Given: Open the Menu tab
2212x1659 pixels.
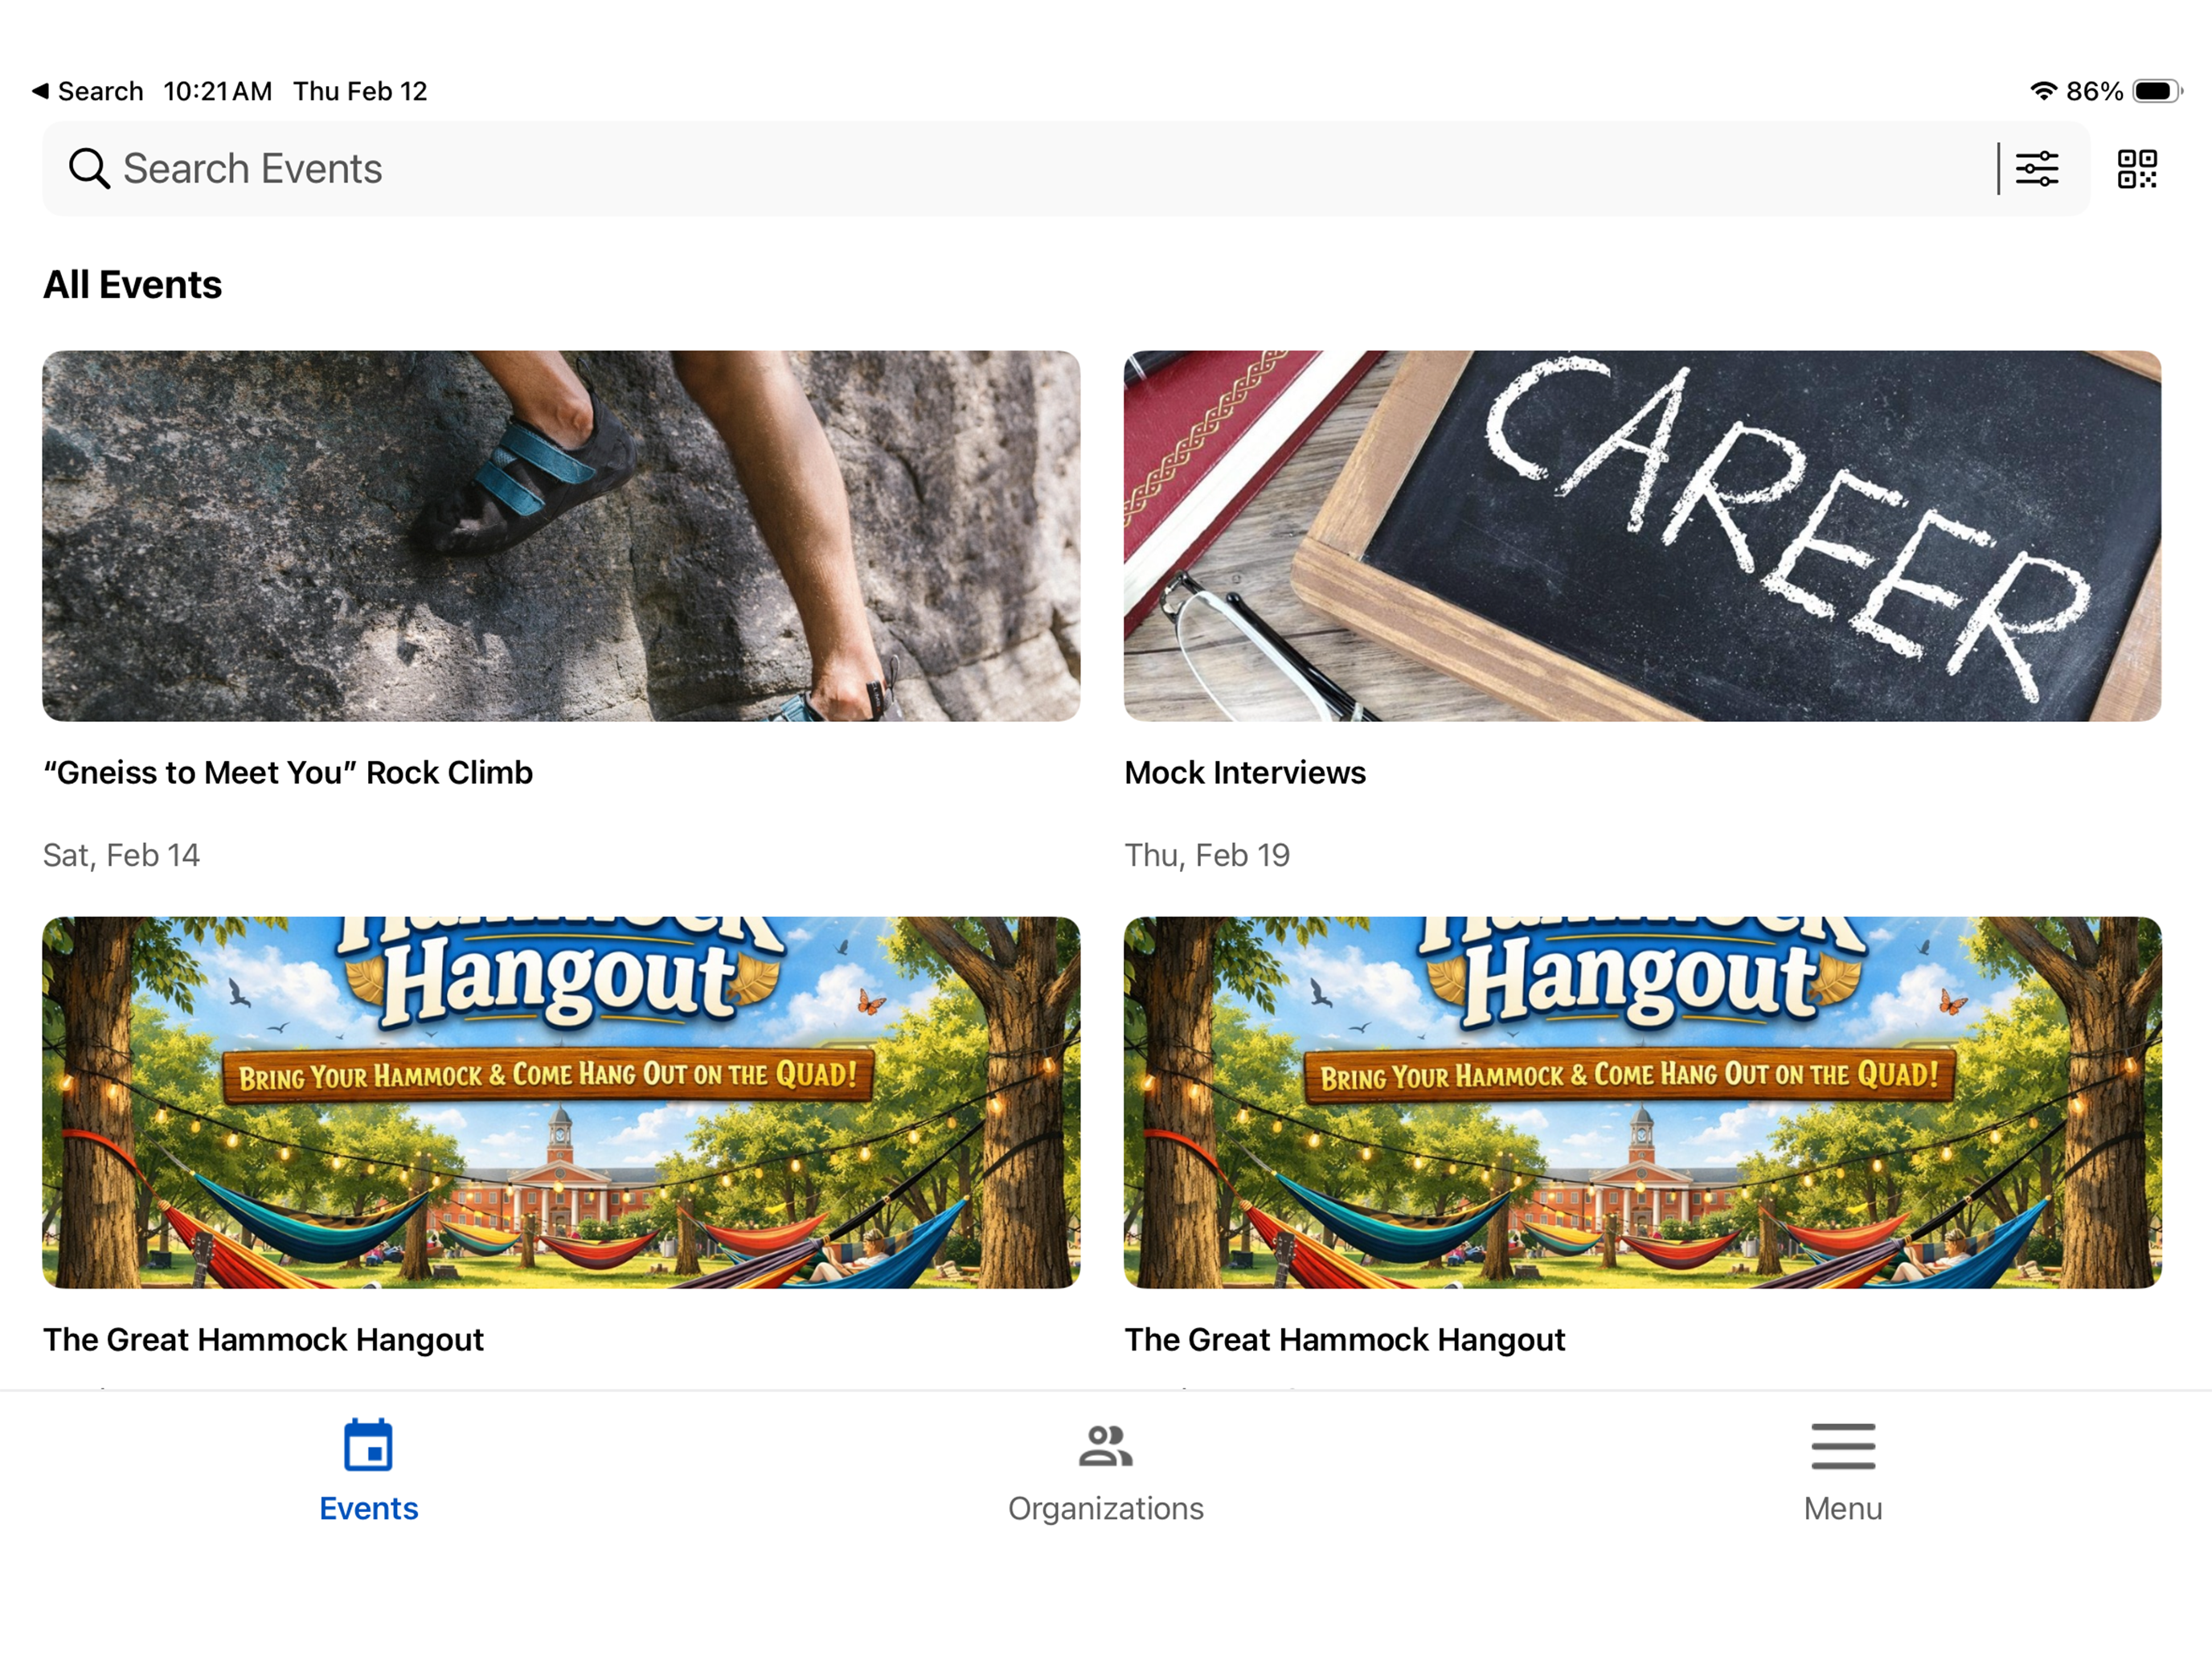Looking at the screenshot, I should pyautogui.click(x=1842, y=1507).
